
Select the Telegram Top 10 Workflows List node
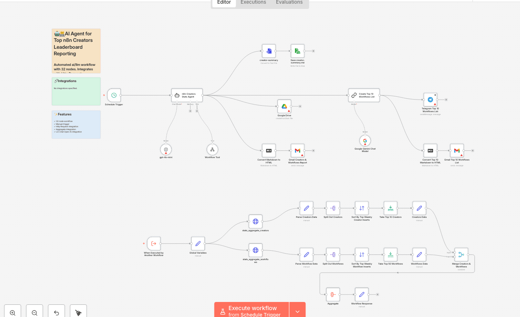(x=430, y=99)
